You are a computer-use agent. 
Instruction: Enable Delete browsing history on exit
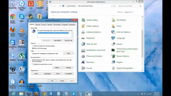coord(33,64)
